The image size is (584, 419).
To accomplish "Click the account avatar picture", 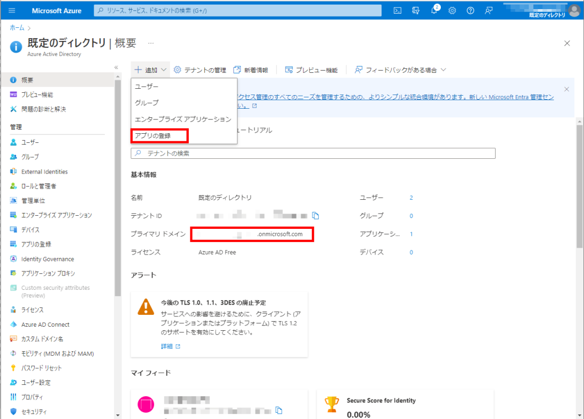I will point(574,10).
